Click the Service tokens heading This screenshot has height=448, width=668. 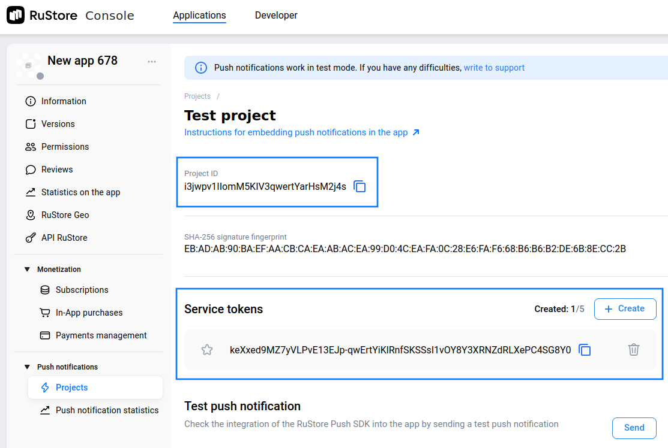(224, 309)
